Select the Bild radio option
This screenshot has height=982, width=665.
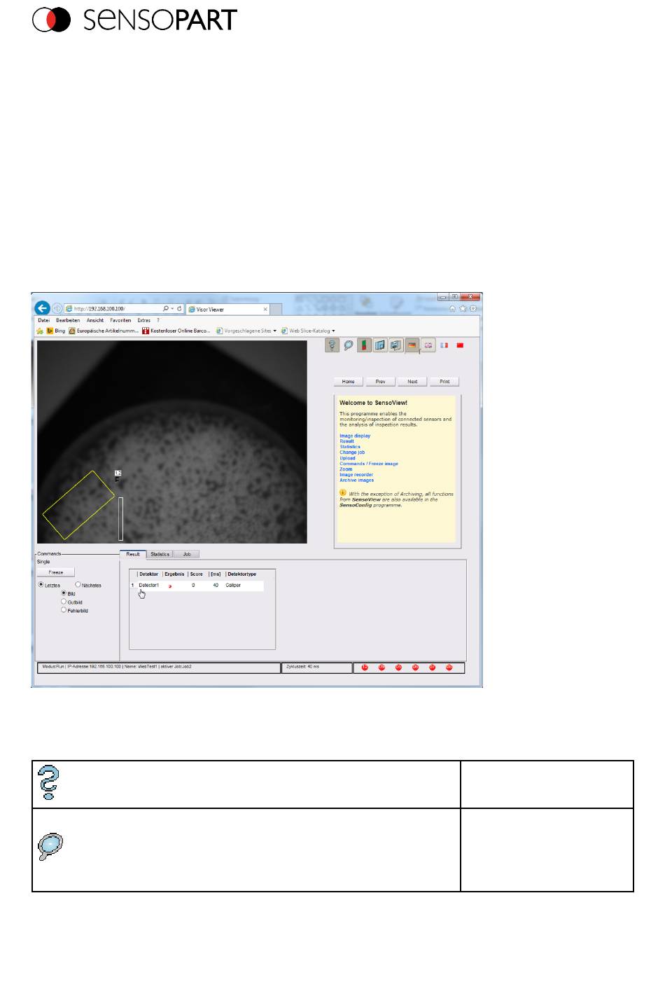(64, 593)
